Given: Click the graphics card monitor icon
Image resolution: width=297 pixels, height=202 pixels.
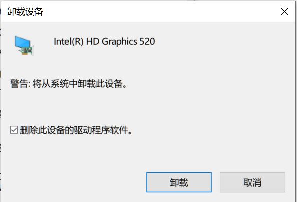Looking at the screenshot, I should (x=24, y=46).
